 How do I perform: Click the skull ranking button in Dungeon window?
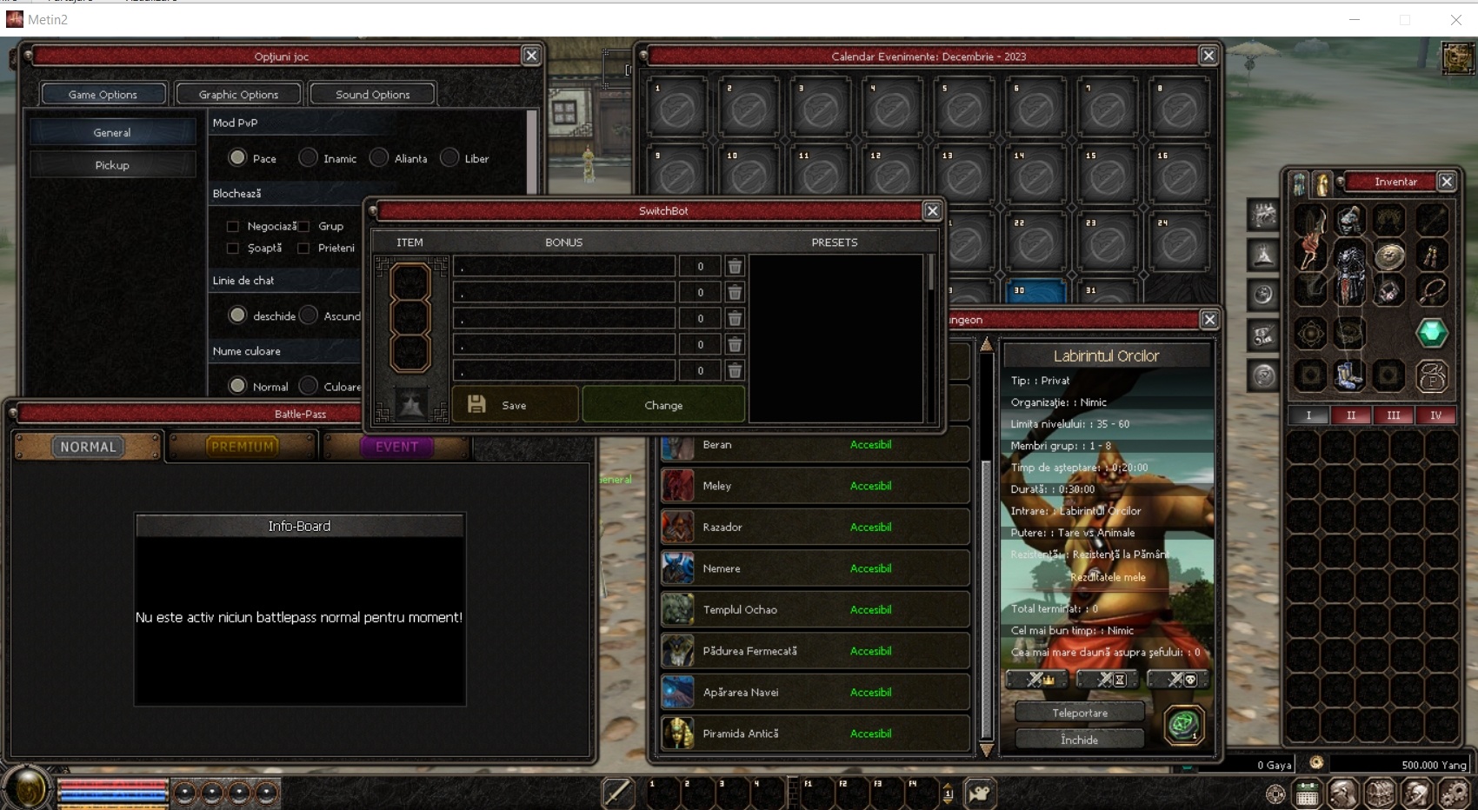[x=1178, y=680]
